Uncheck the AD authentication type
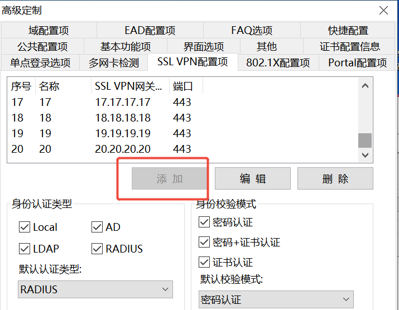Image resolution: width=399 pixels, height=310 pixels. 97,227
